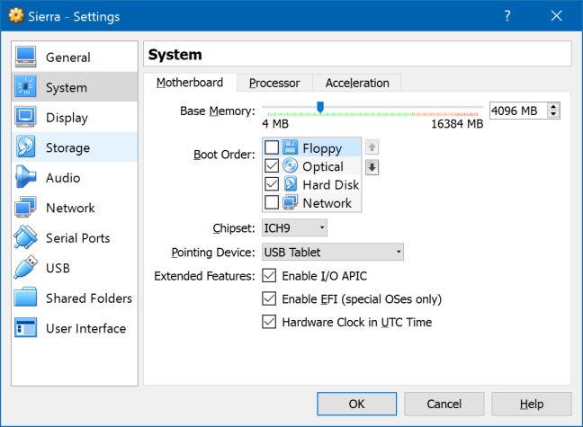
Task: Open Audio settings via speaker icon
Action: coord(25,178)
